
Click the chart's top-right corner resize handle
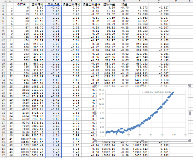click(x=189, y=85)
